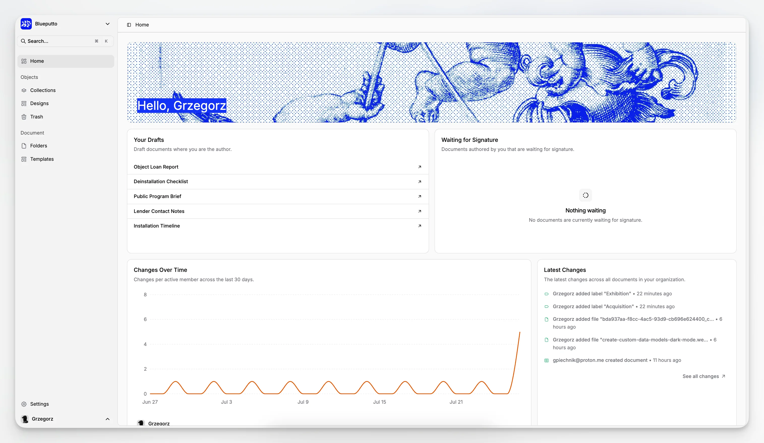The image size is (764, 443).
Task: Click the Templates layout icon
Action: point(24,159)
